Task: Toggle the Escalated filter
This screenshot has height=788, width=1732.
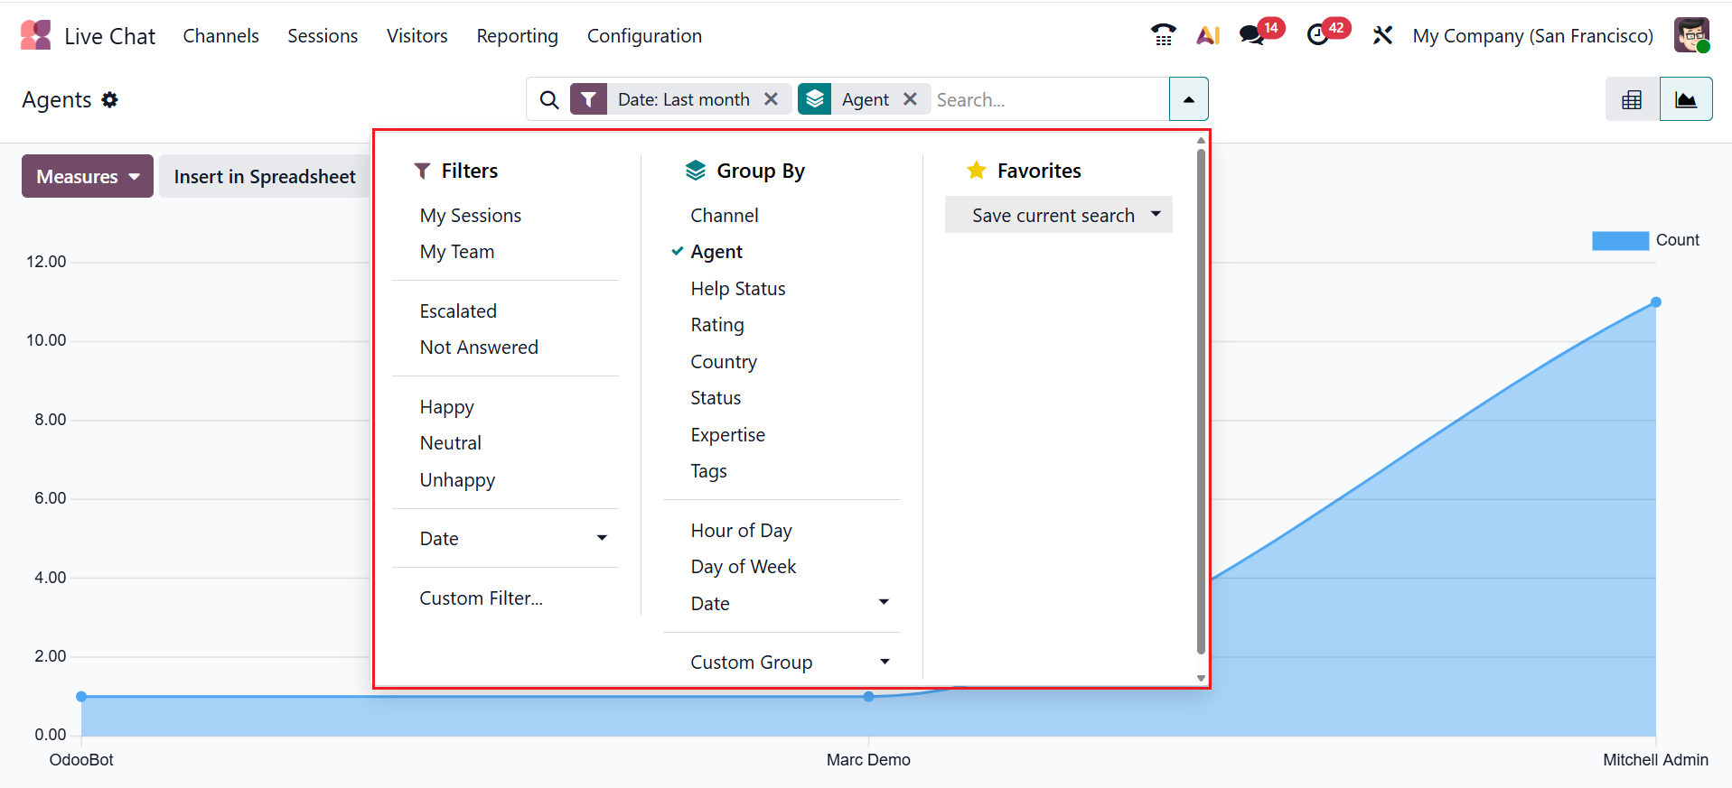Action: pyautogui.click(x=458, y=311)
